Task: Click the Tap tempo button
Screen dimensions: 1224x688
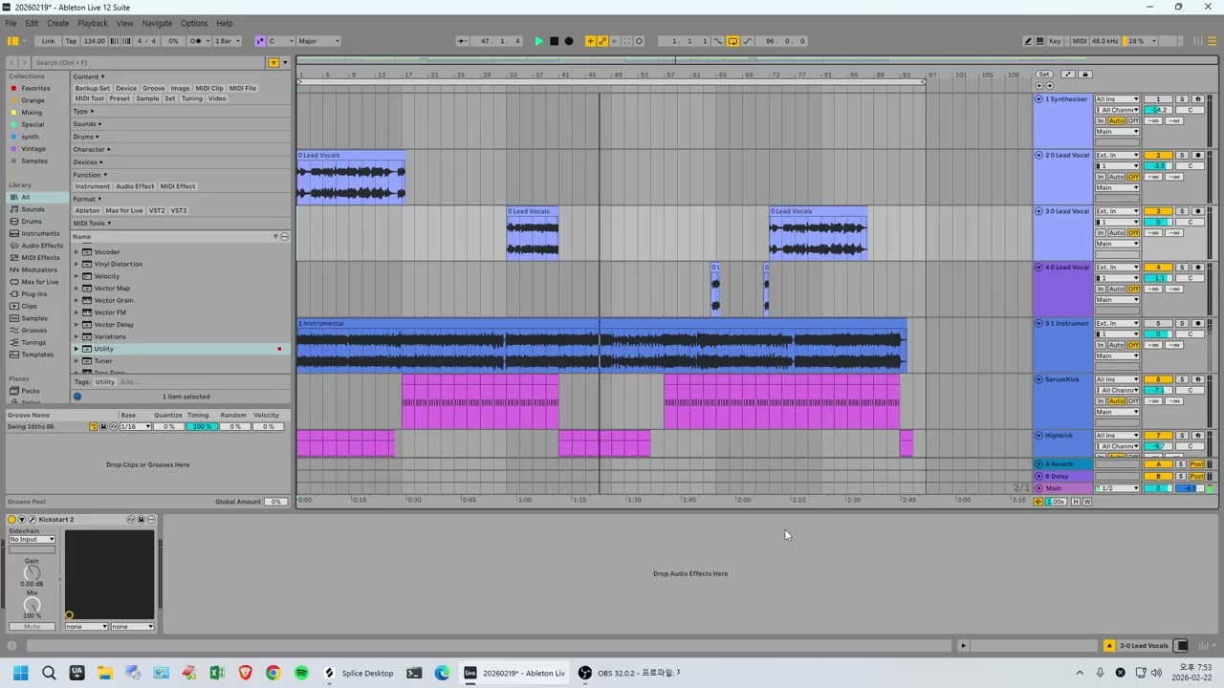Action: tap(71, 41)
